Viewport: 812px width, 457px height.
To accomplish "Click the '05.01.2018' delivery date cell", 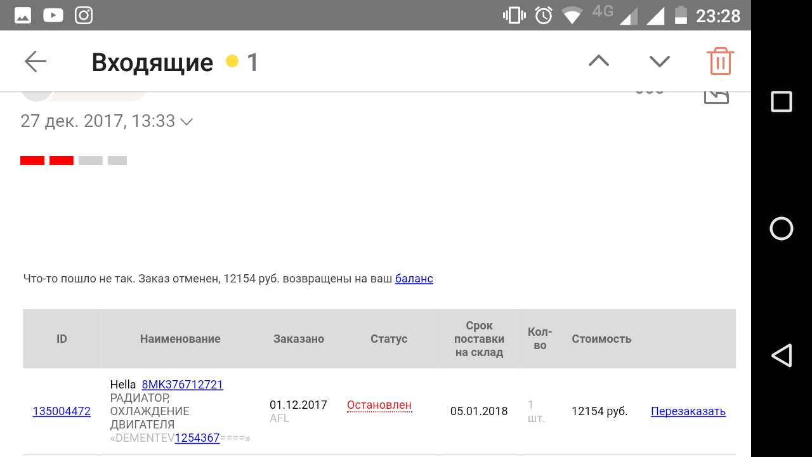I will coord(479,411).
